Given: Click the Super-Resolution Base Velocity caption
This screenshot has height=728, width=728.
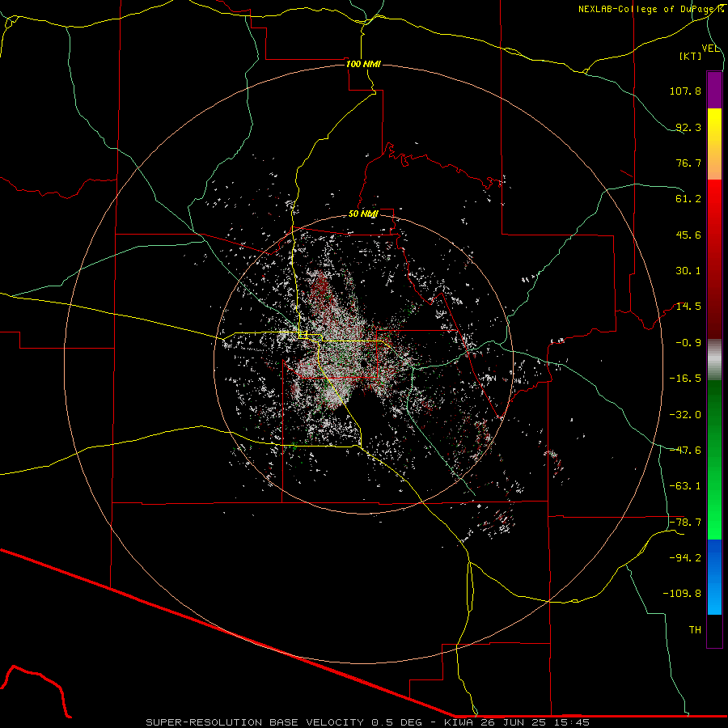Looking at the screenshot, I should [x=368, y=722].
